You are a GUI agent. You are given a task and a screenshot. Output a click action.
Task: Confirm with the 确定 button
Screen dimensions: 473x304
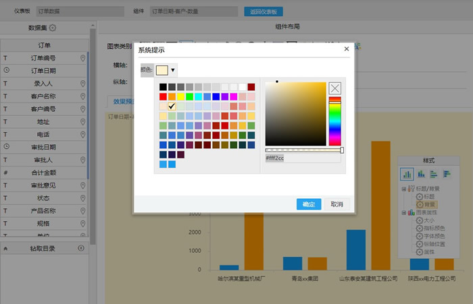[309, 204]
